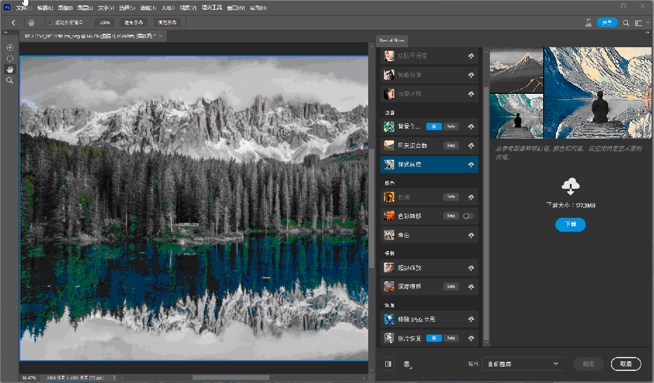Click the large style transfer sample thumbnail
This screenshot has width=654, height=383.
point(597,93)
